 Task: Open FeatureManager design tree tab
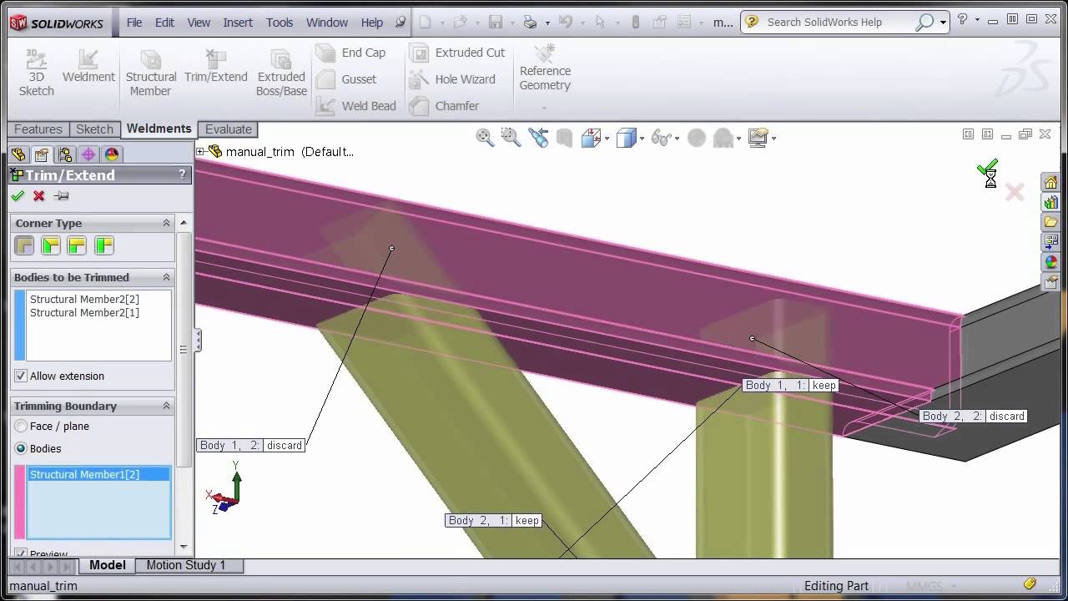click(x=18, y=154)
